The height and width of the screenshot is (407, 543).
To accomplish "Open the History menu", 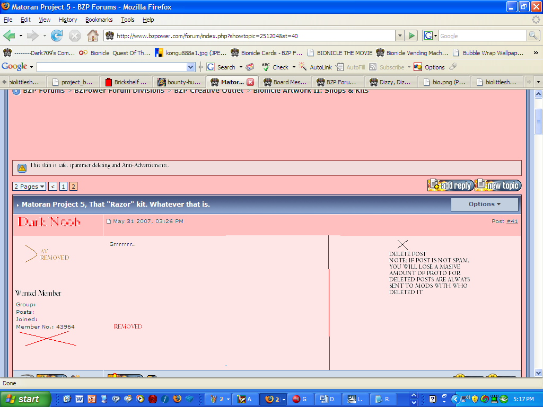I will click(68, 20).
